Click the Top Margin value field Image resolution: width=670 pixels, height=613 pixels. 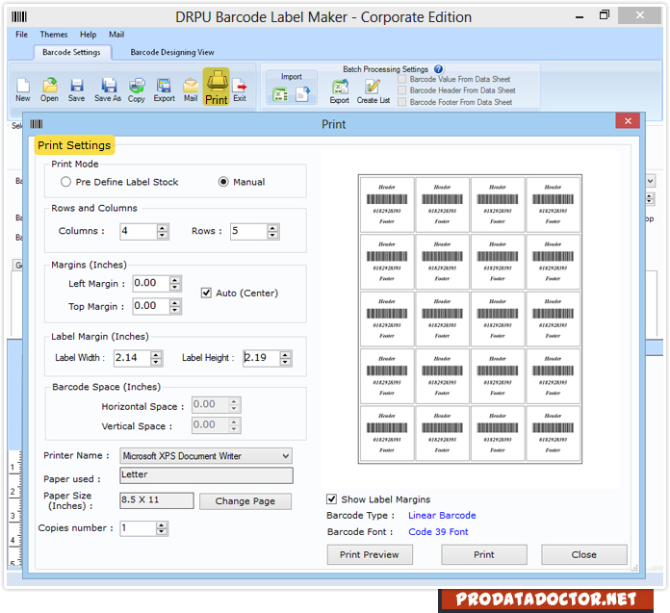(151, 306)
